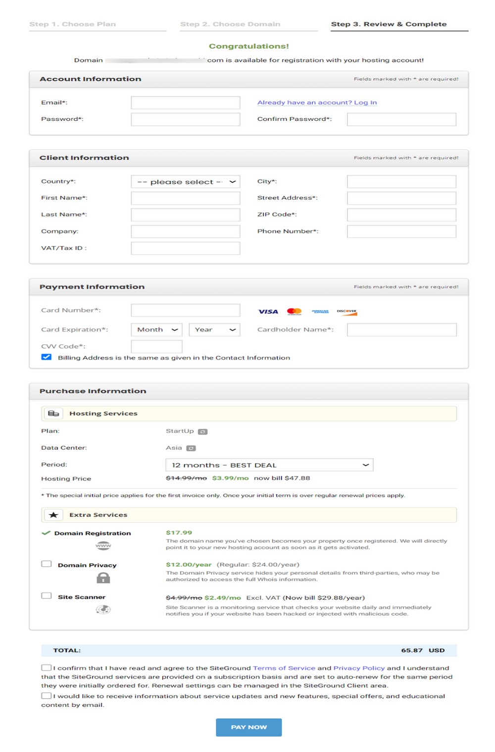Click the Discover card logo

[346, 312]
